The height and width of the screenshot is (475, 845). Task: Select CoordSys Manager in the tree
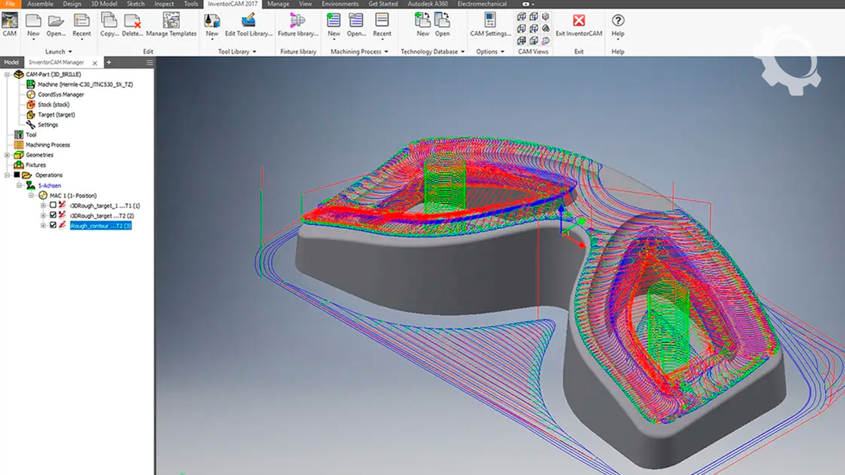point(60,94)
